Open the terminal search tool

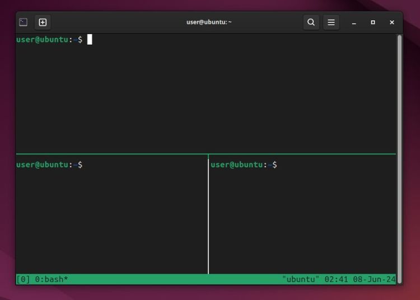(x=311, y=22)
